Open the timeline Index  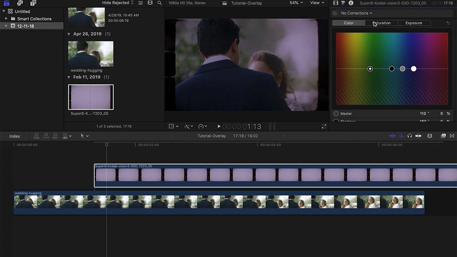(x=15, y=136)
